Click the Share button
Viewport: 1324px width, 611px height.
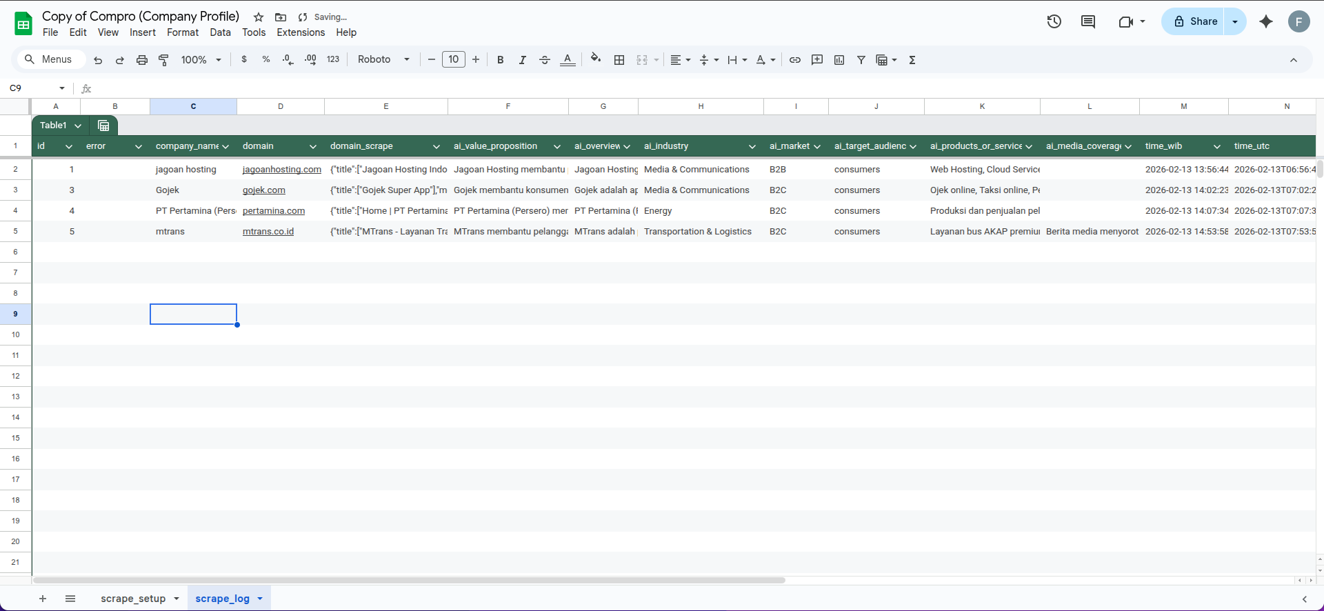(x=1195, y=21)
